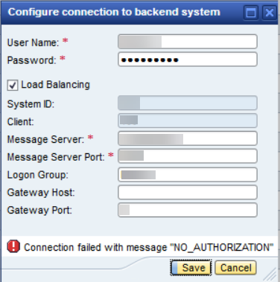
Task: Click into the Password field
Action: [x=188, y=60]
